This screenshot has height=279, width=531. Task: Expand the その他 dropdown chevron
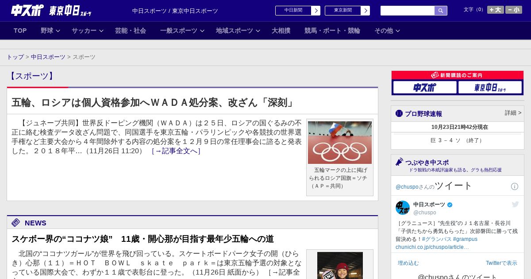coord(398,31)
